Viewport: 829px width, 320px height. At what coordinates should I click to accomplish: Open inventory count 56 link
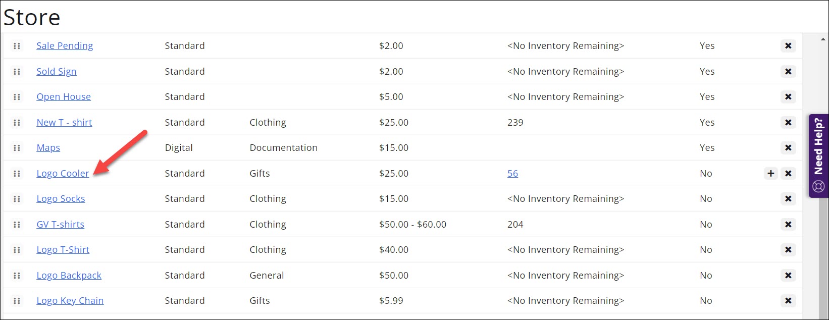[x=512, y=174]
